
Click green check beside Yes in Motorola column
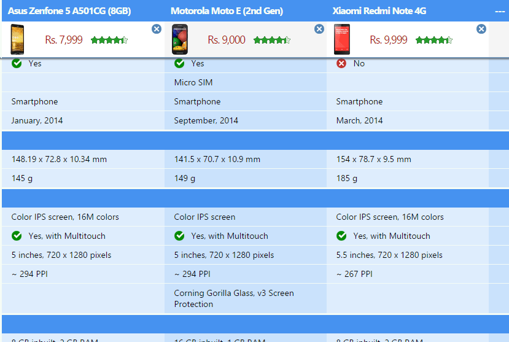point(179,63)
